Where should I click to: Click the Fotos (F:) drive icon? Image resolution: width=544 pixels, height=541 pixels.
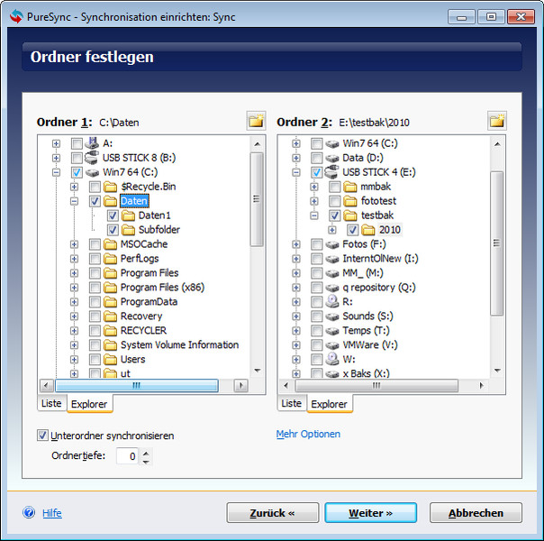tap(332, 244)
